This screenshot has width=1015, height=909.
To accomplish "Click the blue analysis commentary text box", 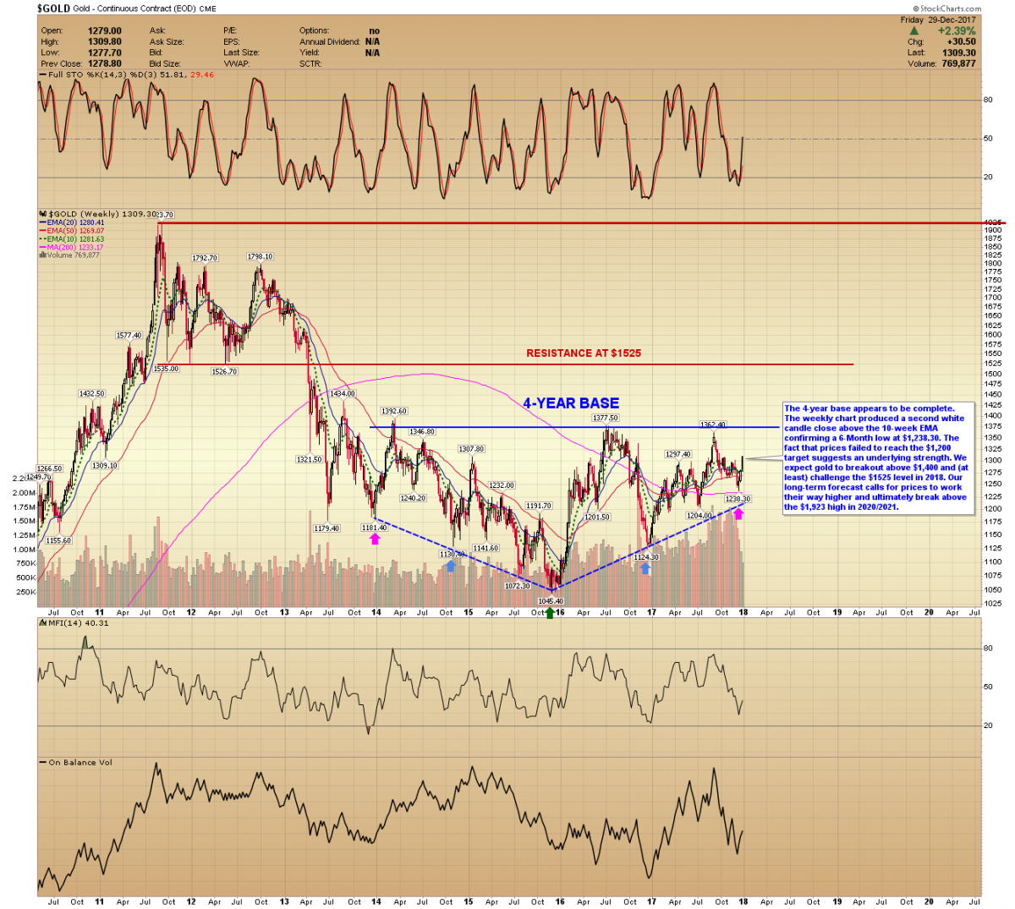I will [875, 457].
